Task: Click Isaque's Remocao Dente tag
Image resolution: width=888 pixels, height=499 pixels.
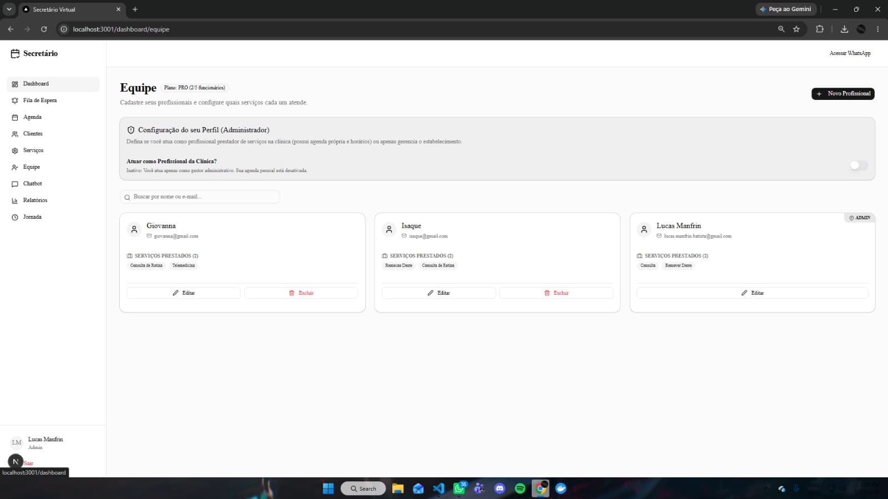Action: (x=398, y=266)
